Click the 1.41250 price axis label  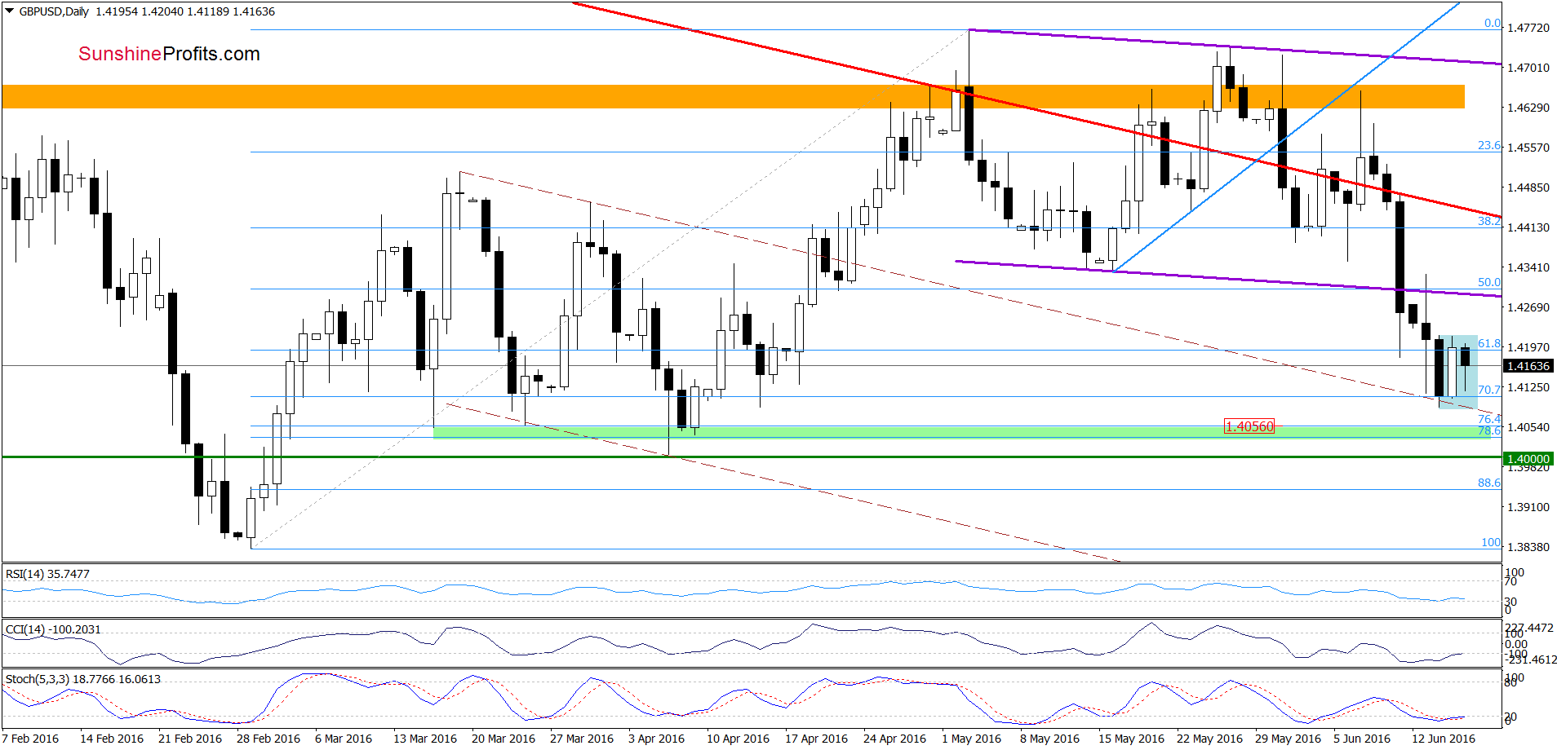[x=1528, y=387]
